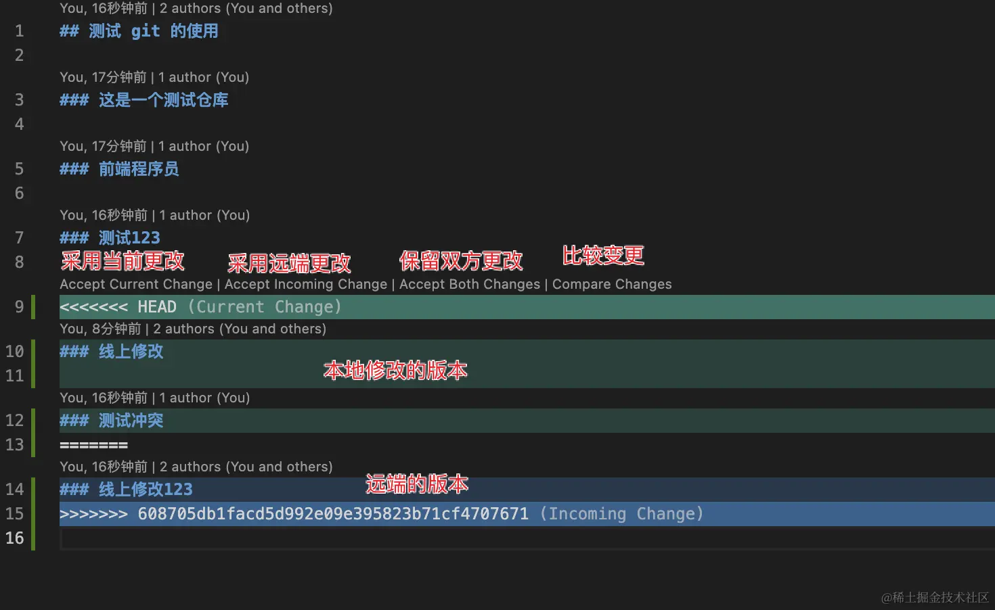Click heading '### 这是一个测试仓库'
995x610 pixels.
[x=143, y=100]
